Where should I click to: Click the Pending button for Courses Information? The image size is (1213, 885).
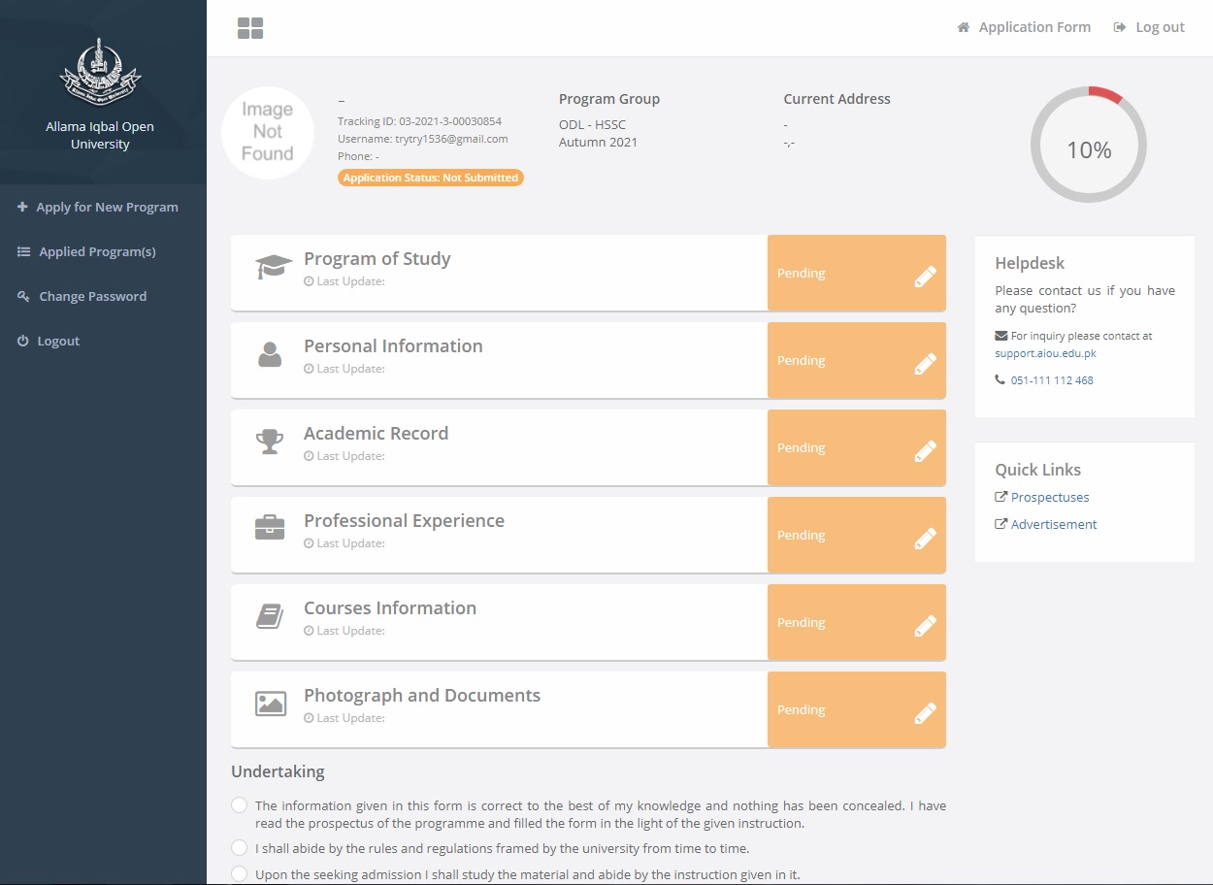[857, 622]
